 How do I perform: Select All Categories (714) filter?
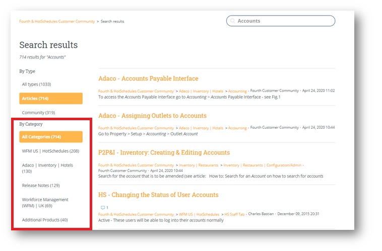coord(51,137)
